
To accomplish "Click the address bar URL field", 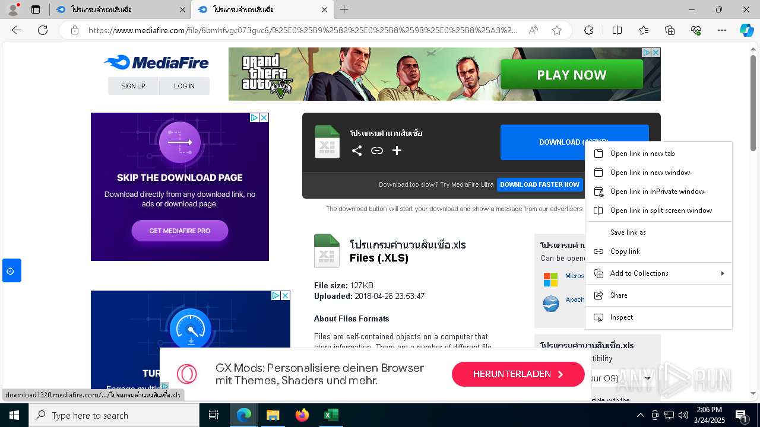I will click(x=303, y=30).
